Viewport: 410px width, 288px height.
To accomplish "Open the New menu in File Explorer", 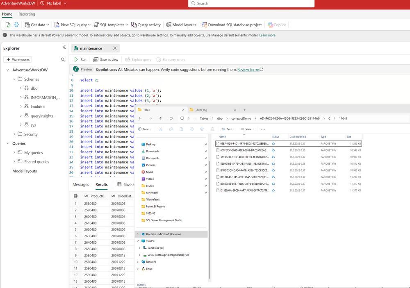I will (x=145, y=129).
